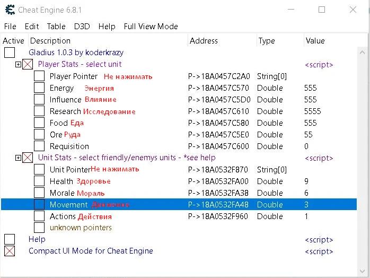Screen dimensions: 370x278
Task: Deactivate Compact UI Mode script checkbox
Action: tap(10, 251)
